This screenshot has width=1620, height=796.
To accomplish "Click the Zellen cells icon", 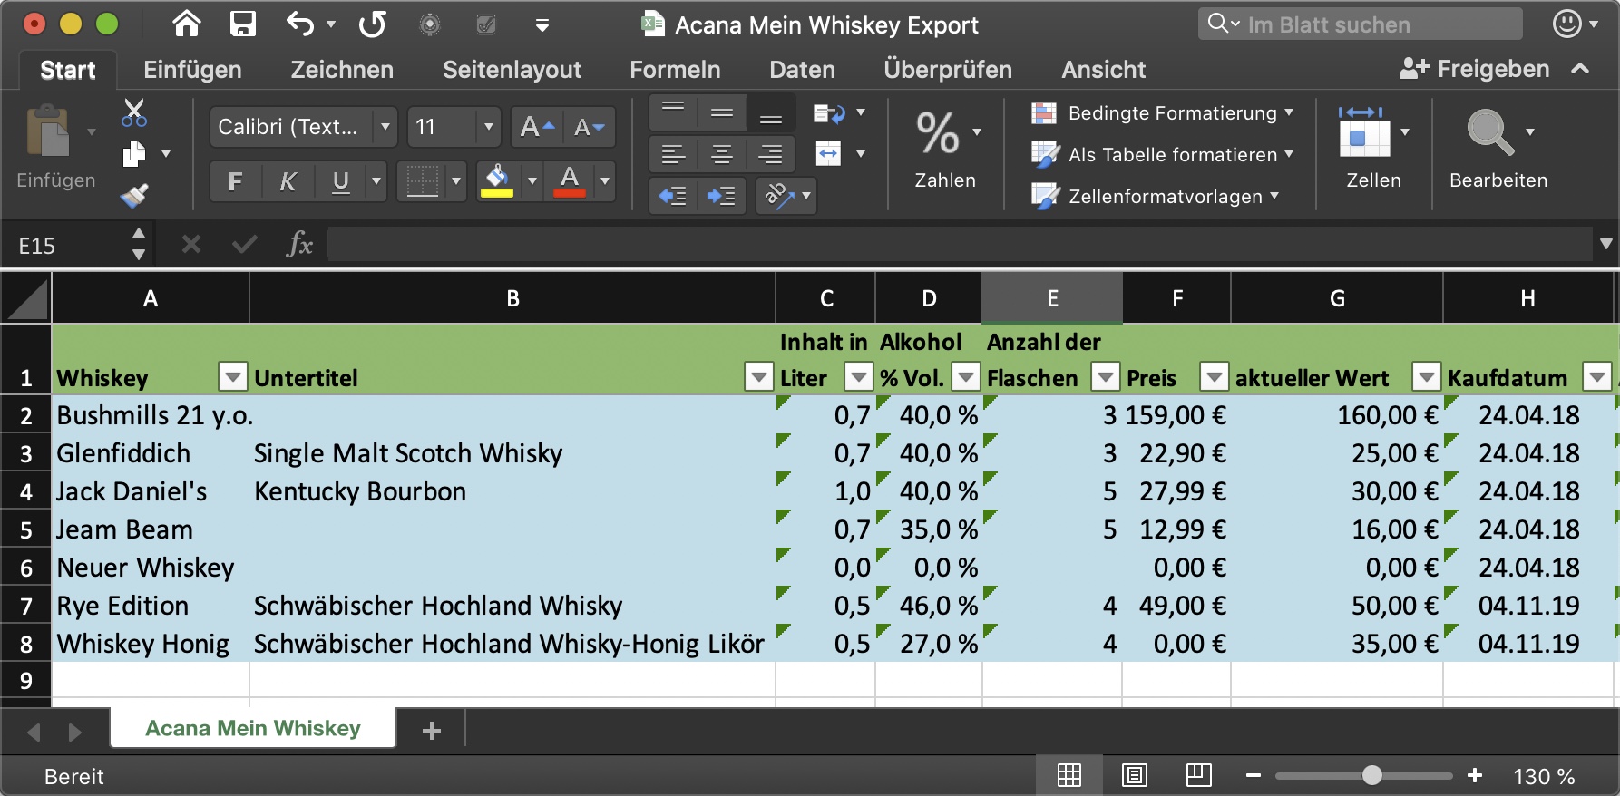I will pyautogui.click(x=1363, y=131).
